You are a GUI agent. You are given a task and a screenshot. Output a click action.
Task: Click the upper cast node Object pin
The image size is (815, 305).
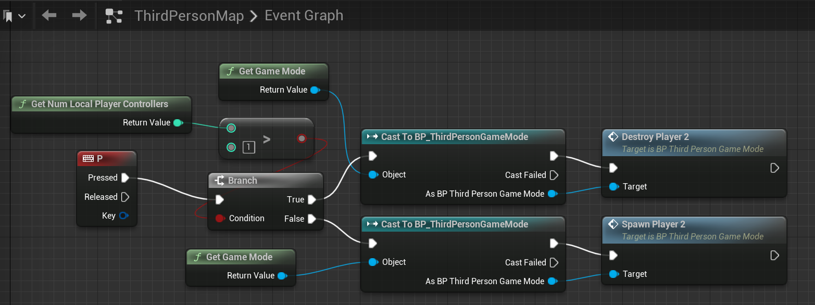pyautogui.click(x=373, y=175)
